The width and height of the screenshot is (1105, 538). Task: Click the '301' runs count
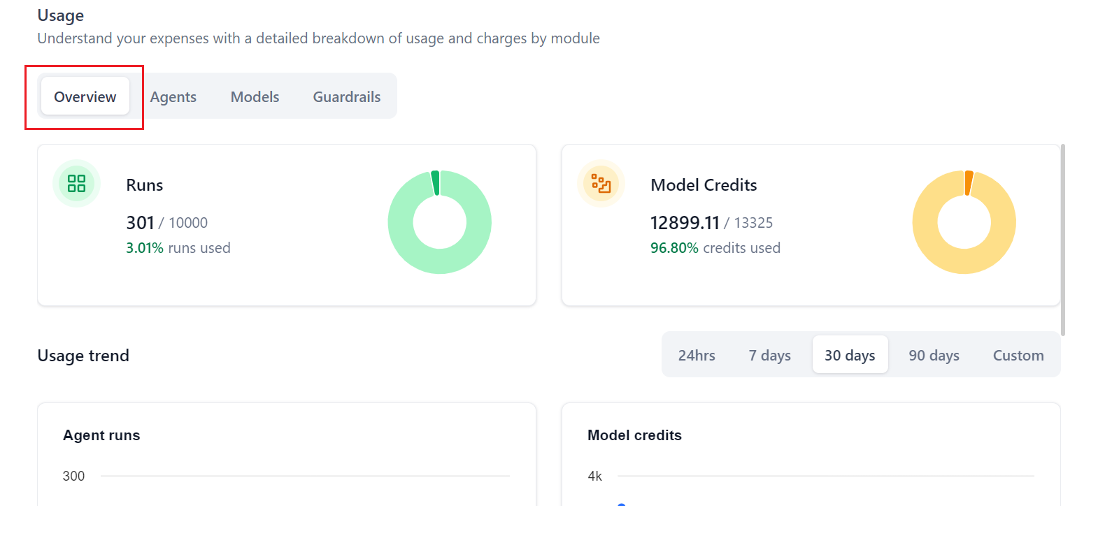(140, 223)
